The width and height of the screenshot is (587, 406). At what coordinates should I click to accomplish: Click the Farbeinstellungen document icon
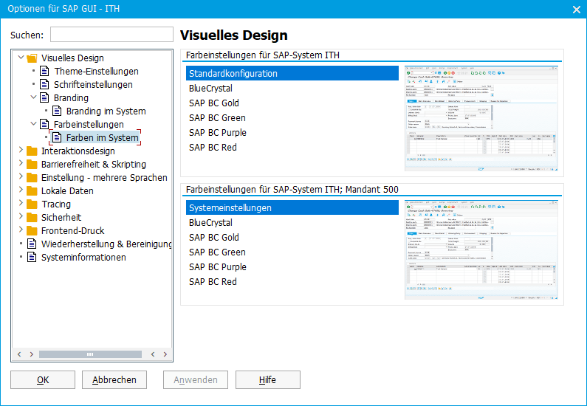point(44,124)
